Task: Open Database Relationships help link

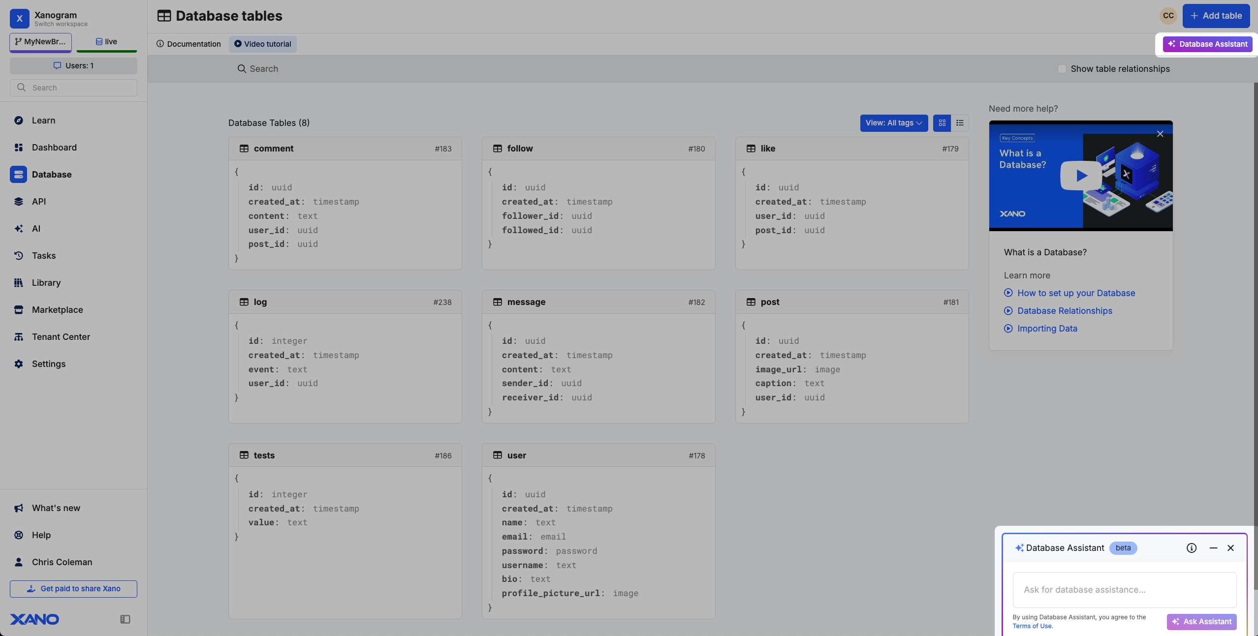Action: coord(1065,311)
